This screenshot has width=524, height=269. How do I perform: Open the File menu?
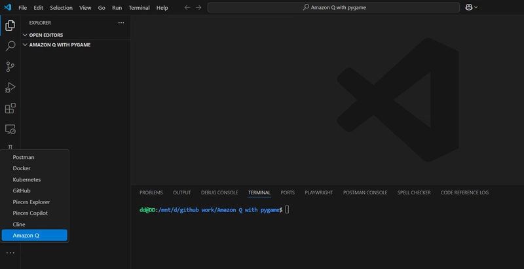click(23, 8)
